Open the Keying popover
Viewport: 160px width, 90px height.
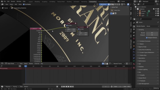coord(16,86)
